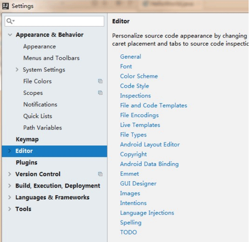Image resolution: width=249 pixels, height=242 pixels.
Task: Click project-level icon beside File Colors
Action: coord(100,81)
